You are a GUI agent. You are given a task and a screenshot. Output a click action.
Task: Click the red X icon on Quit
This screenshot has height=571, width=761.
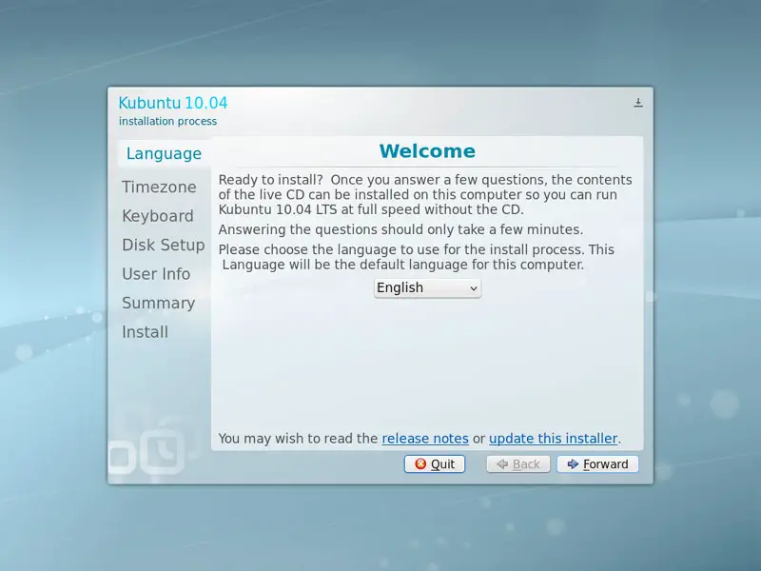coord(420,464)
